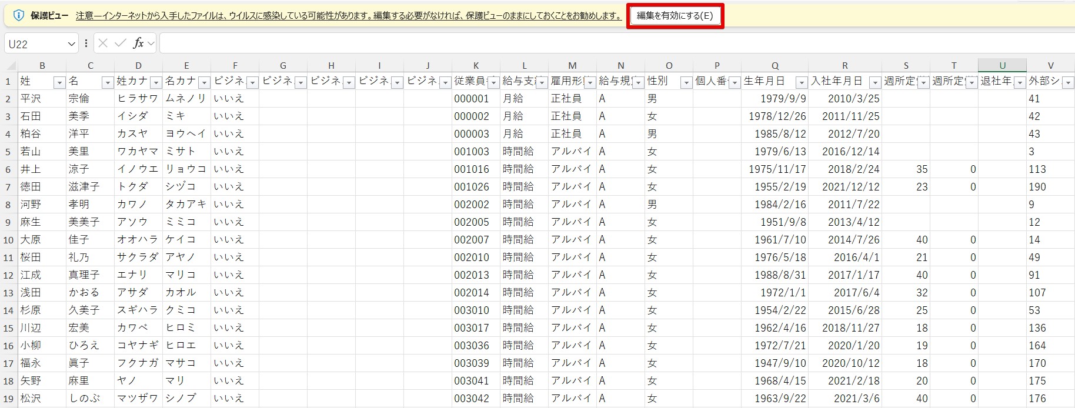Click the Protected View shield info icon
The width and height of the screenshot is (1075, 408).
coord(18,16)
